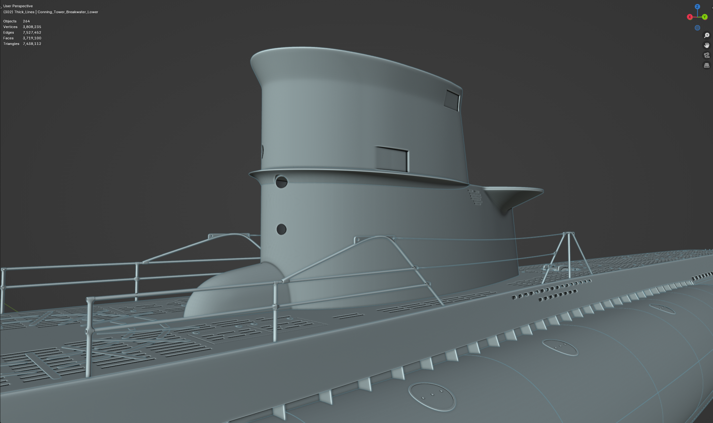Click the 'User Perspective' view label

coord(18,6)
